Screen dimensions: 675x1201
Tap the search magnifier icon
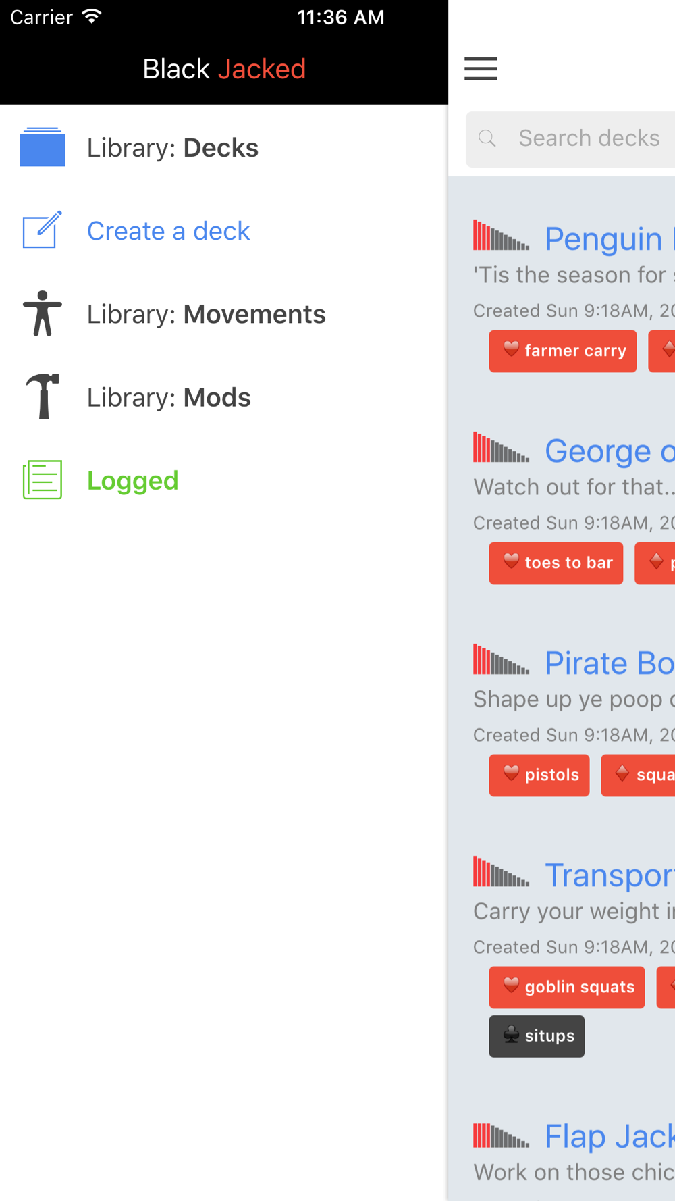pos(487,138)
